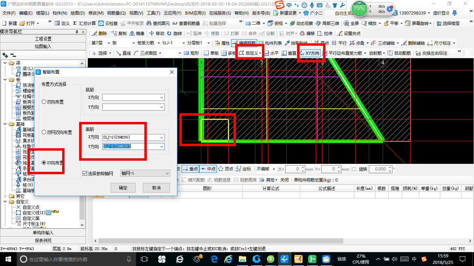Toggle 选择参照轴网 checkbox

coord(85,173)
